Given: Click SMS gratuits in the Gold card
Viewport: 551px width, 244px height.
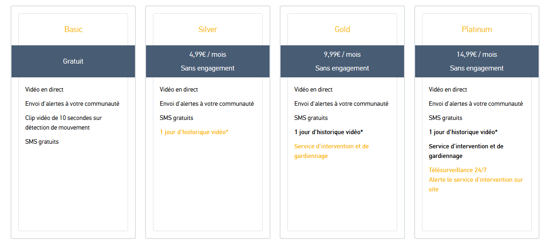Looking at the screenshot, I should [311, 118].
